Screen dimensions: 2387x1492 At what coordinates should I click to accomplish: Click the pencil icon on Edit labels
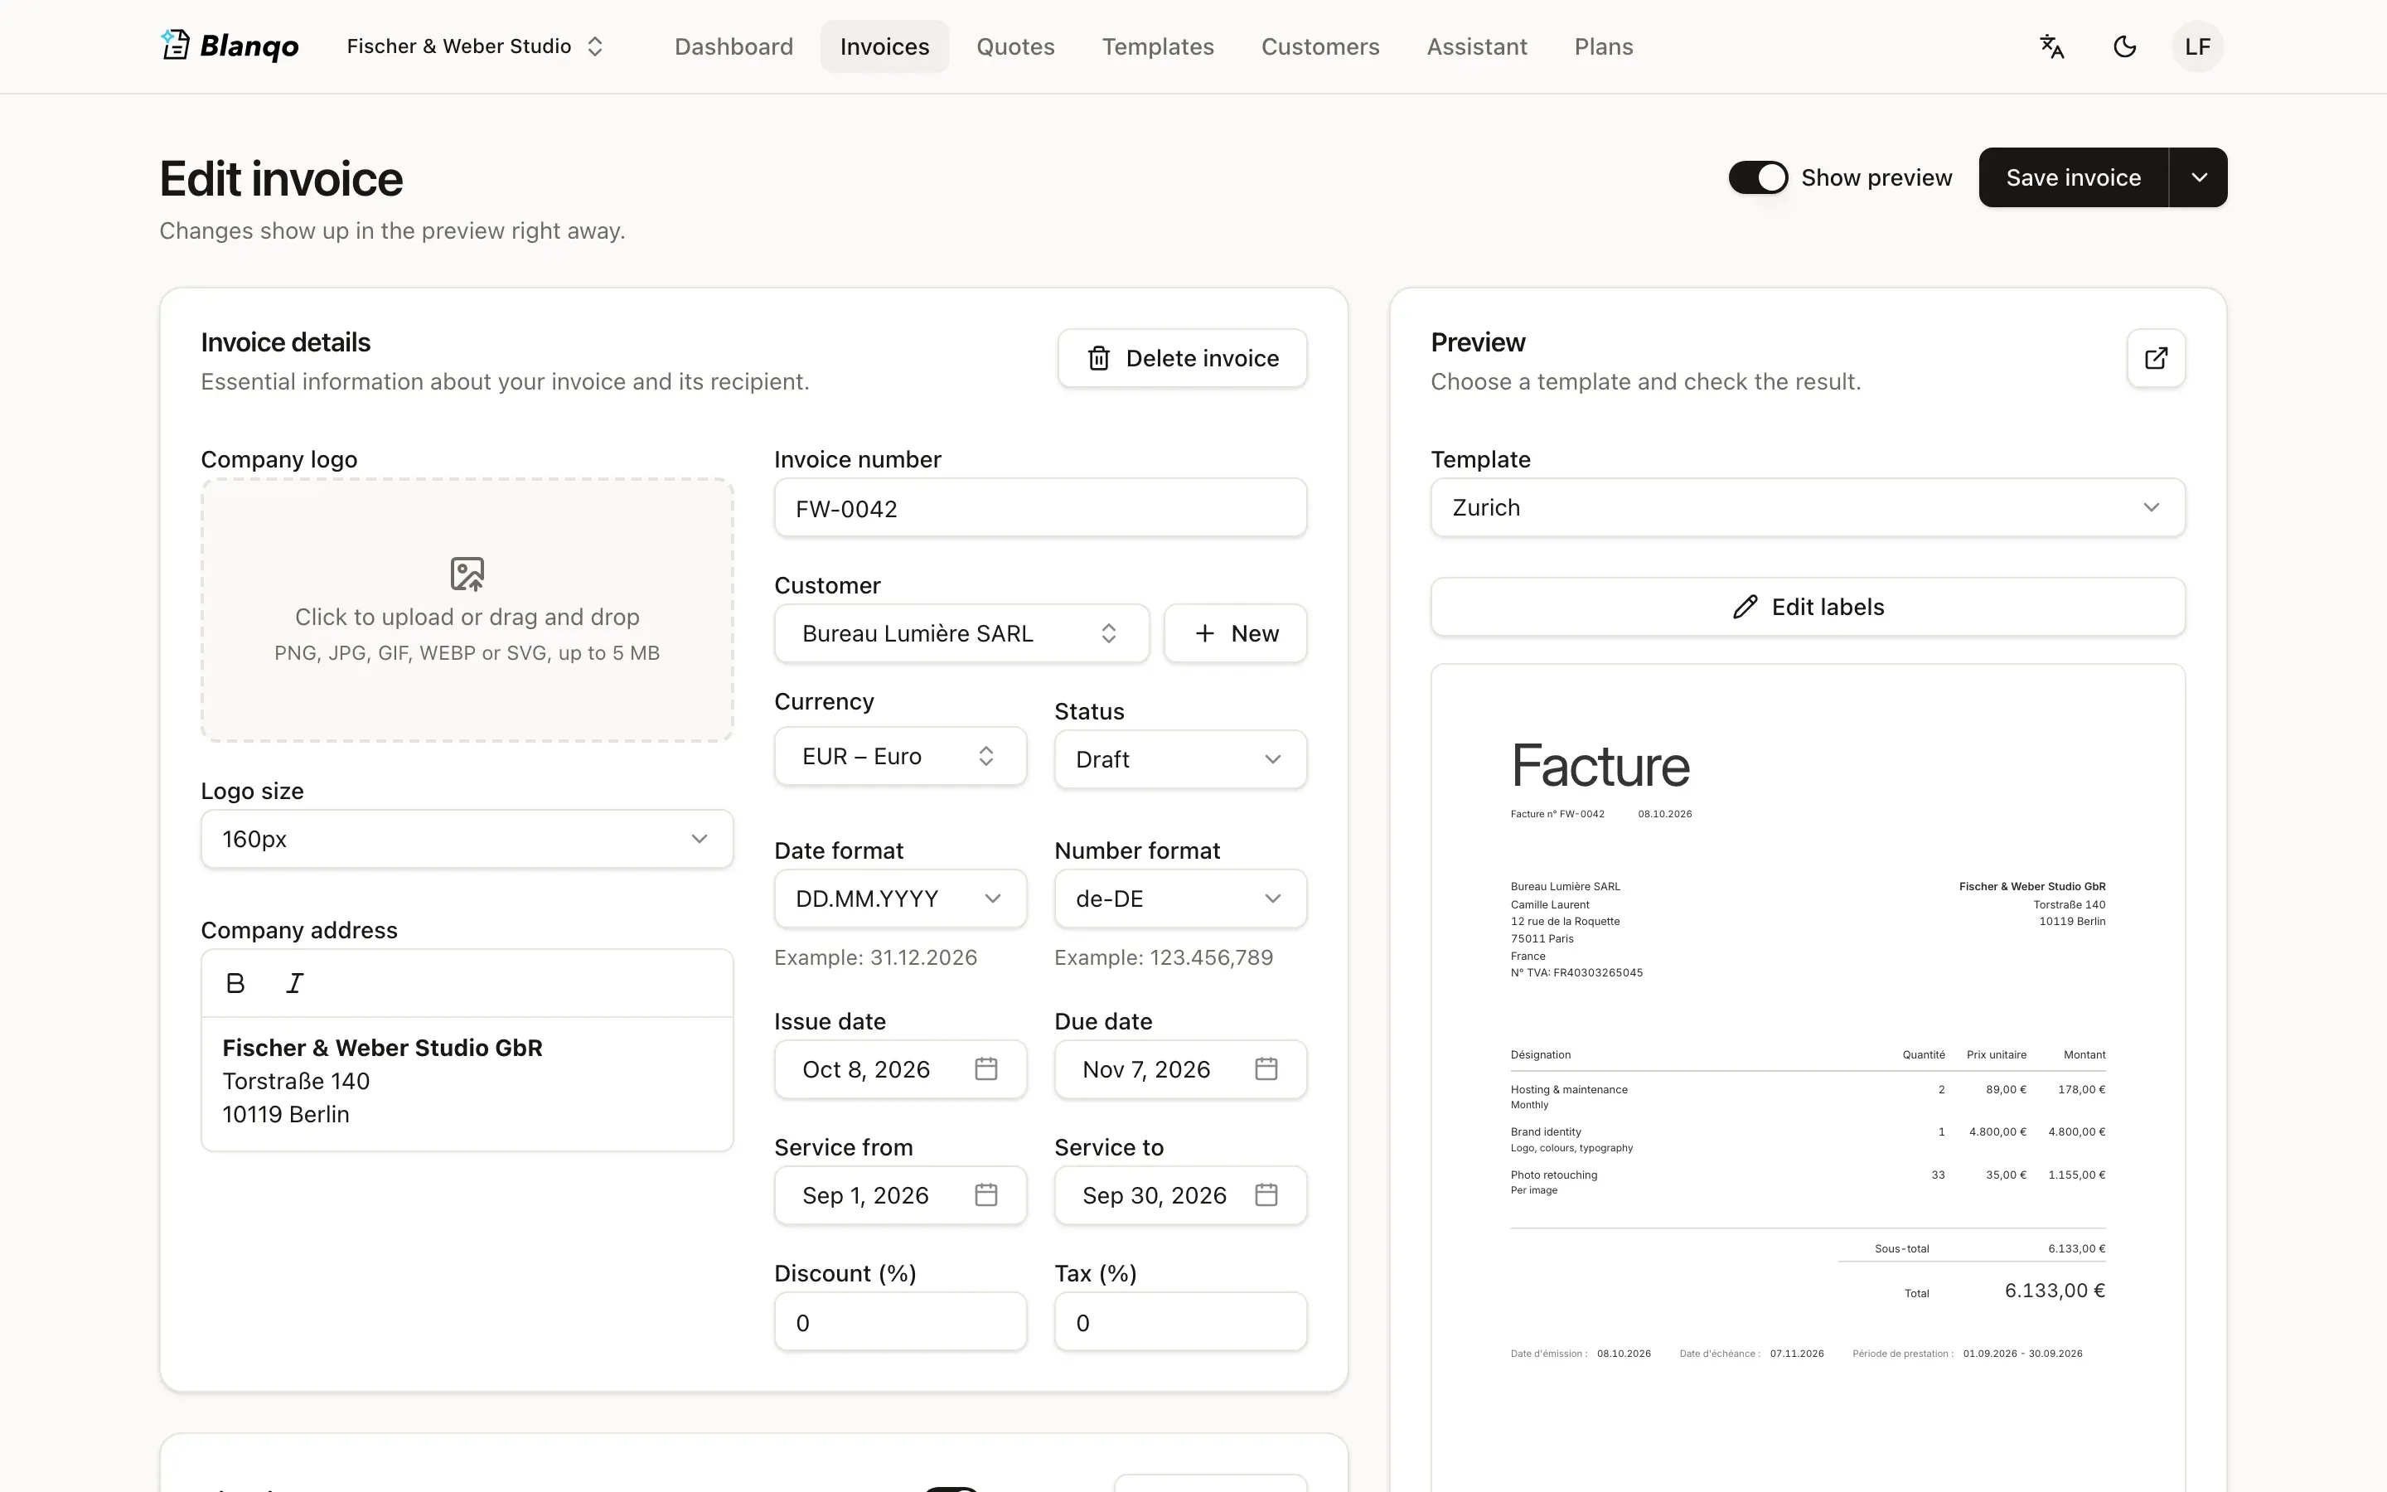point(1745,607)
